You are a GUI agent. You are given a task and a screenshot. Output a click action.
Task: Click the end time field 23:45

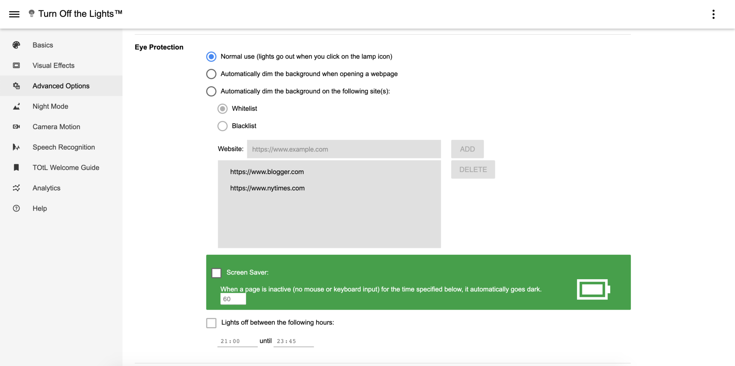pos(294,341)
